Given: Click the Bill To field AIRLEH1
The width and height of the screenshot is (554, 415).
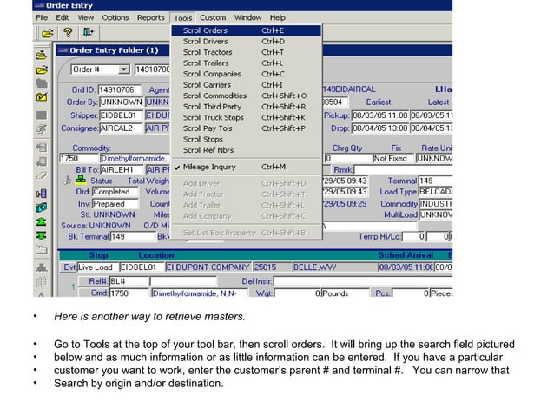Looking at the screenshot, I should pos(122,170).
